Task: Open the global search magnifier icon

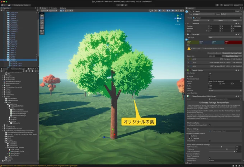Action: [x=221, y=5]
